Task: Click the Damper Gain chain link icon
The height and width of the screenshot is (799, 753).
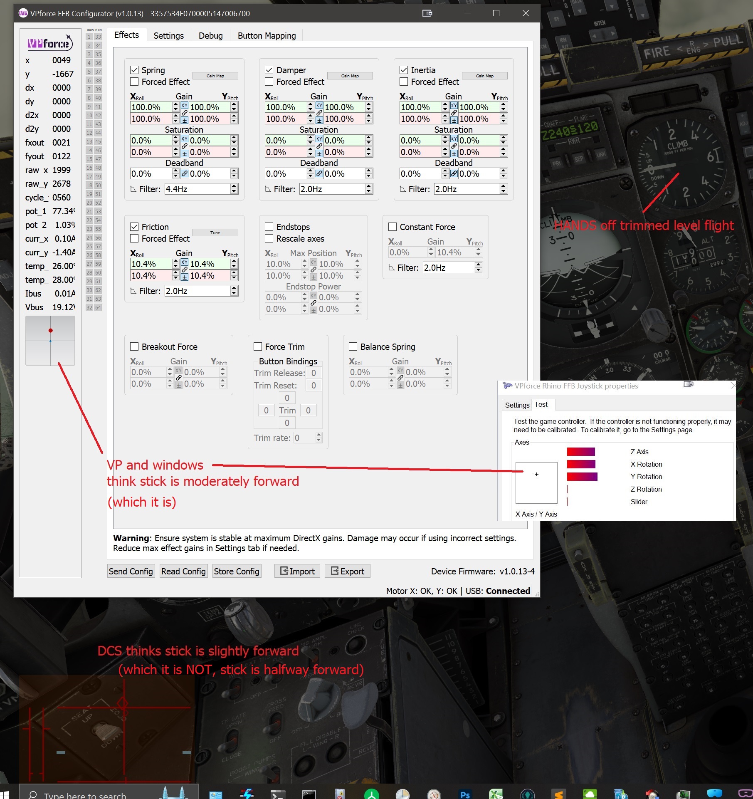Action: coord(319,113)
